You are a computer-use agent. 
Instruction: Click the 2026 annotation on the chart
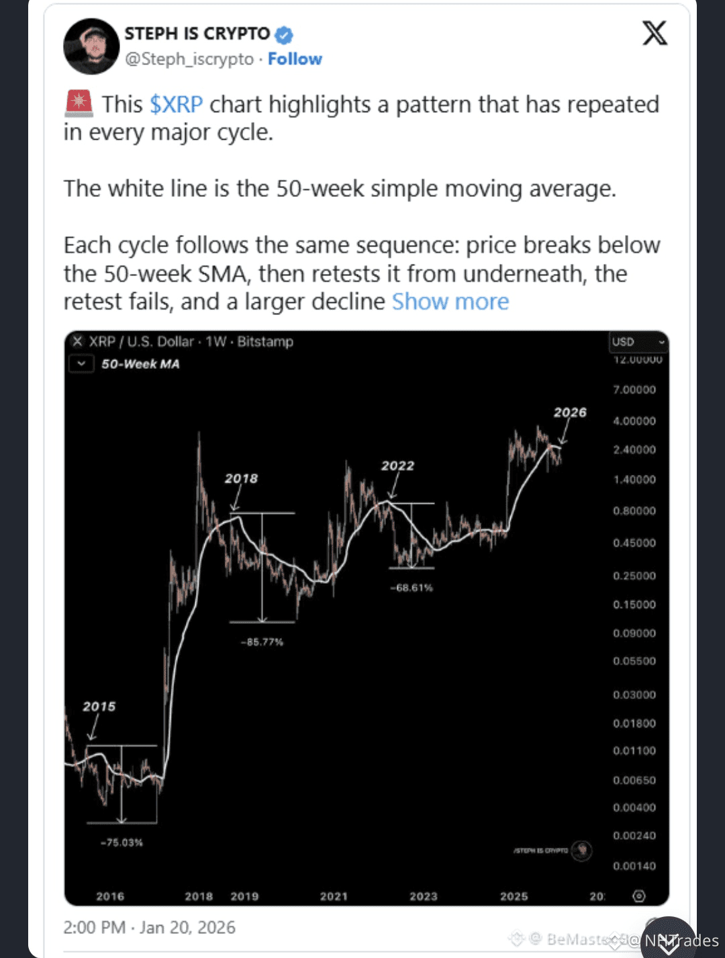tap(570, 412)
